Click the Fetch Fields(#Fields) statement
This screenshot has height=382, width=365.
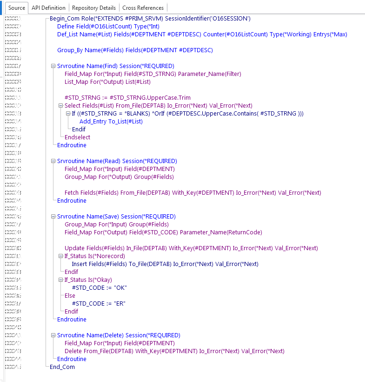[x=192, y=193]
